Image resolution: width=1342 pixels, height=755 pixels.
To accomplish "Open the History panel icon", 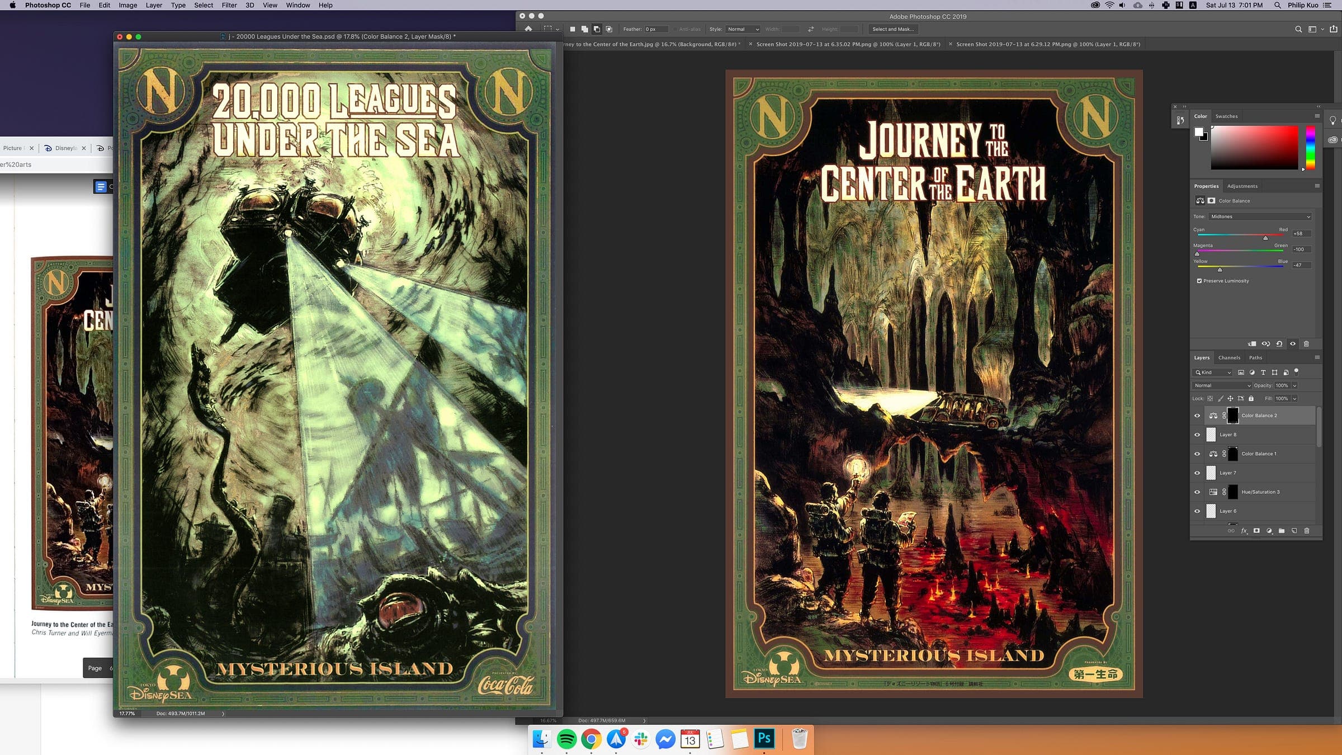I will click(x=1180, y=120).
